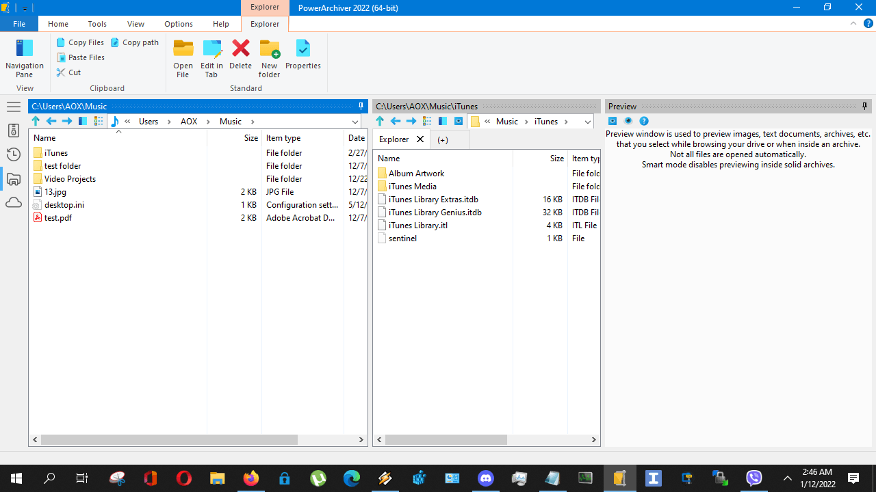
Task: Click Paste Files in Clipboard group
Action: coord(81,57)
